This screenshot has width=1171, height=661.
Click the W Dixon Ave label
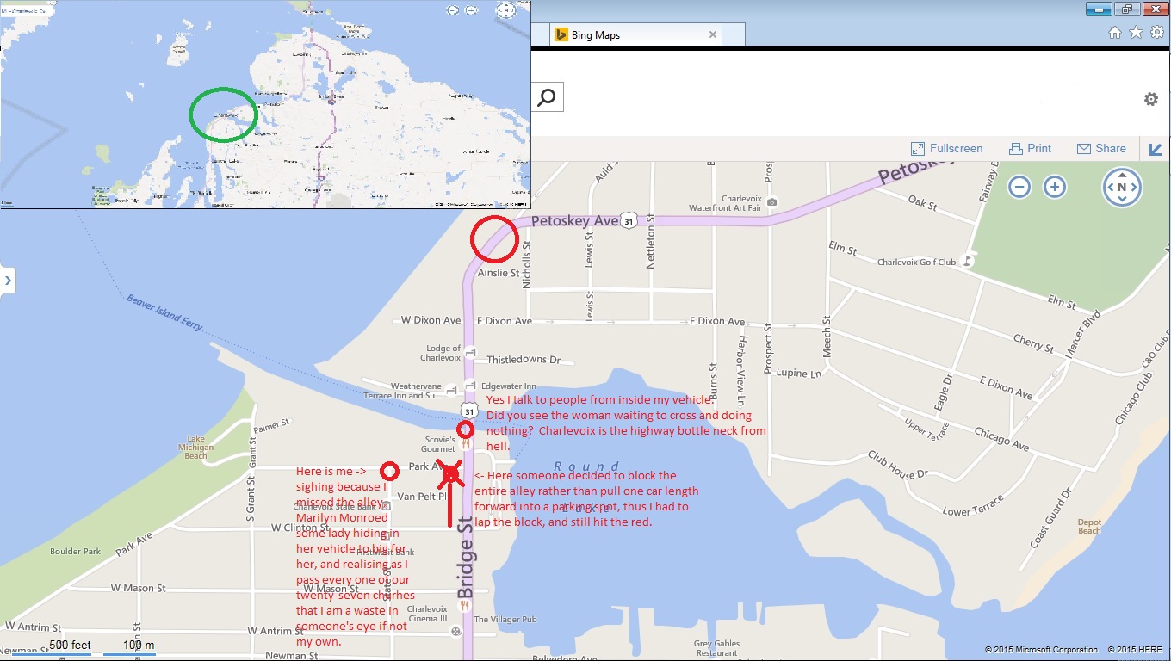tap(431, 320)
